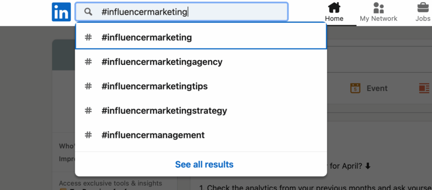This screenshot has width=432, height=190.
Task: Click hash icon beside #influencermanagement
Action: tap(88, 135)
